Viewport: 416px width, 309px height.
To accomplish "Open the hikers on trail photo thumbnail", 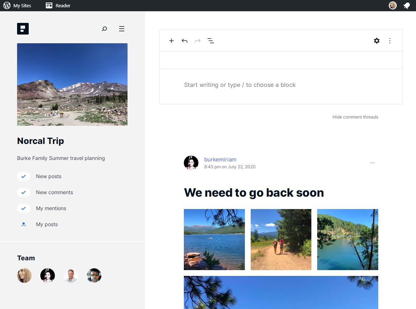I will (281, 240).
